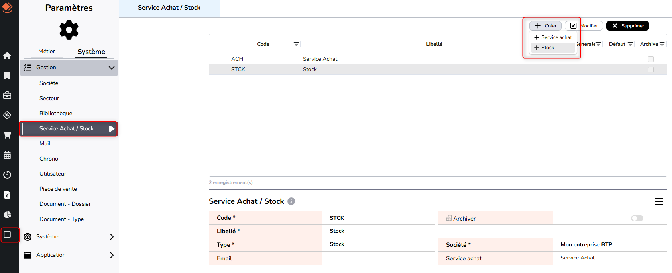Click the Système target icon in menu
The image size is (672, 273).
[28, 237]
